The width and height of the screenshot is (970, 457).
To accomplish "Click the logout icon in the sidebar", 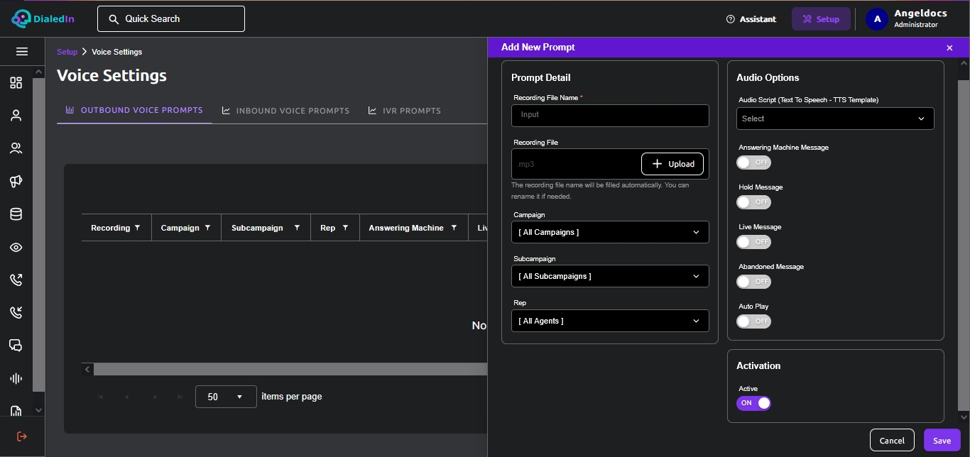I will tap(21, 436).
